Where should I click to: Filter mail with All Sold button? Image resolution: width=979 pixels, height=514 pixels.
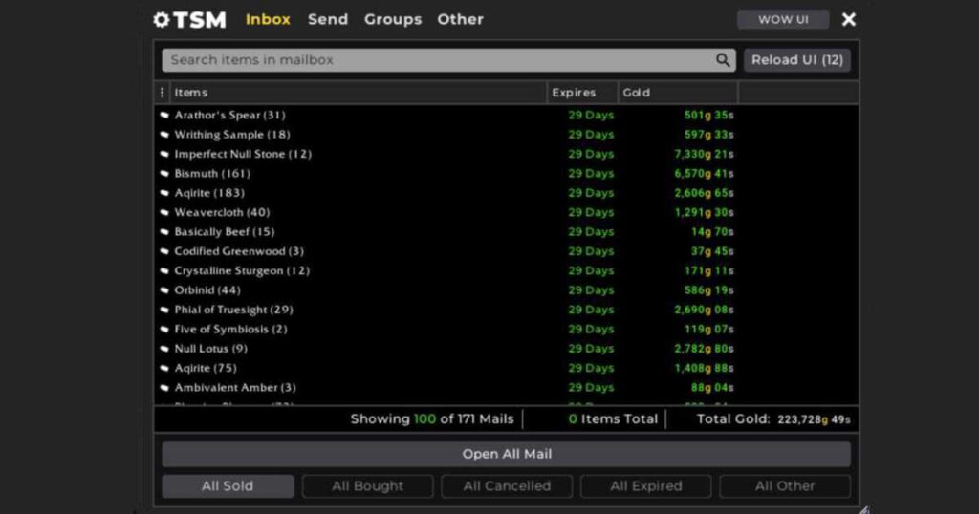(x=228, y=486)
